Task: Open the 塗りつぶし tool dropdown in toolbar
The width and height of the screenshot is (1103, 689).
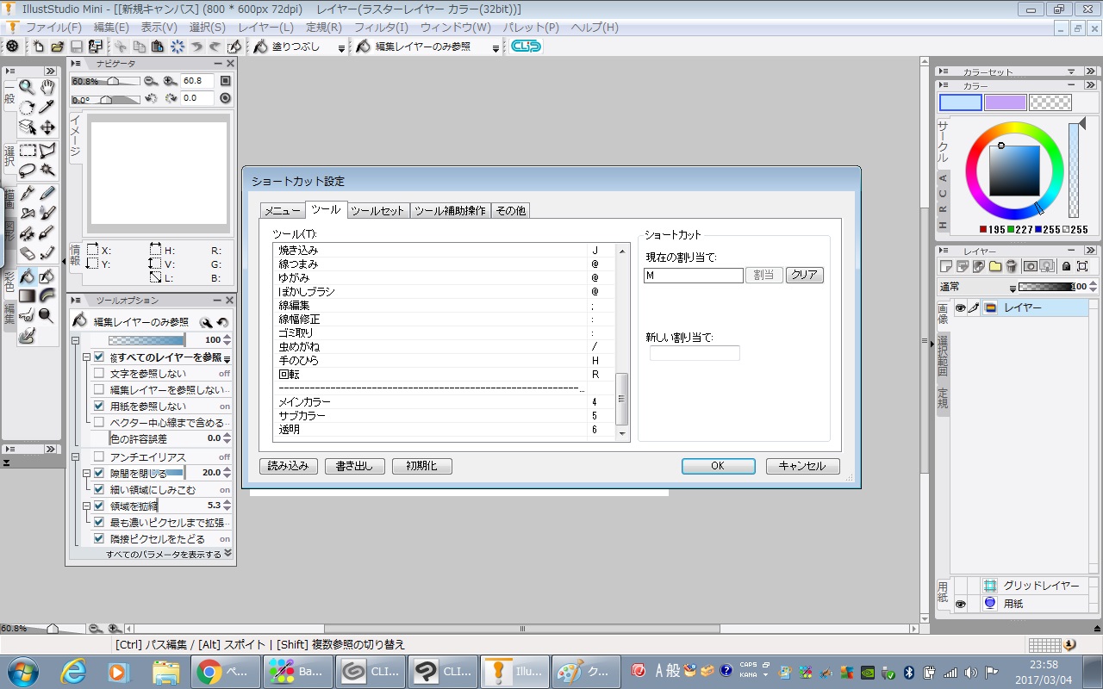Action: (x=341, y=47)
